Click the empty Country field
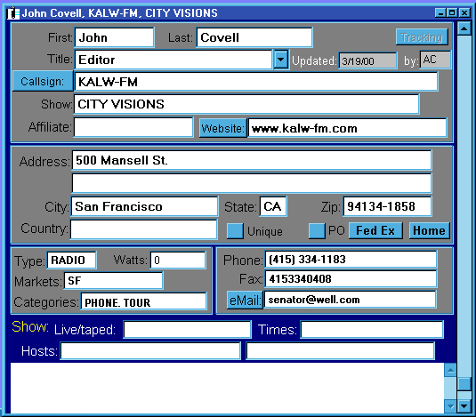Viewport: 476px width, 417px height. [143, 229]
